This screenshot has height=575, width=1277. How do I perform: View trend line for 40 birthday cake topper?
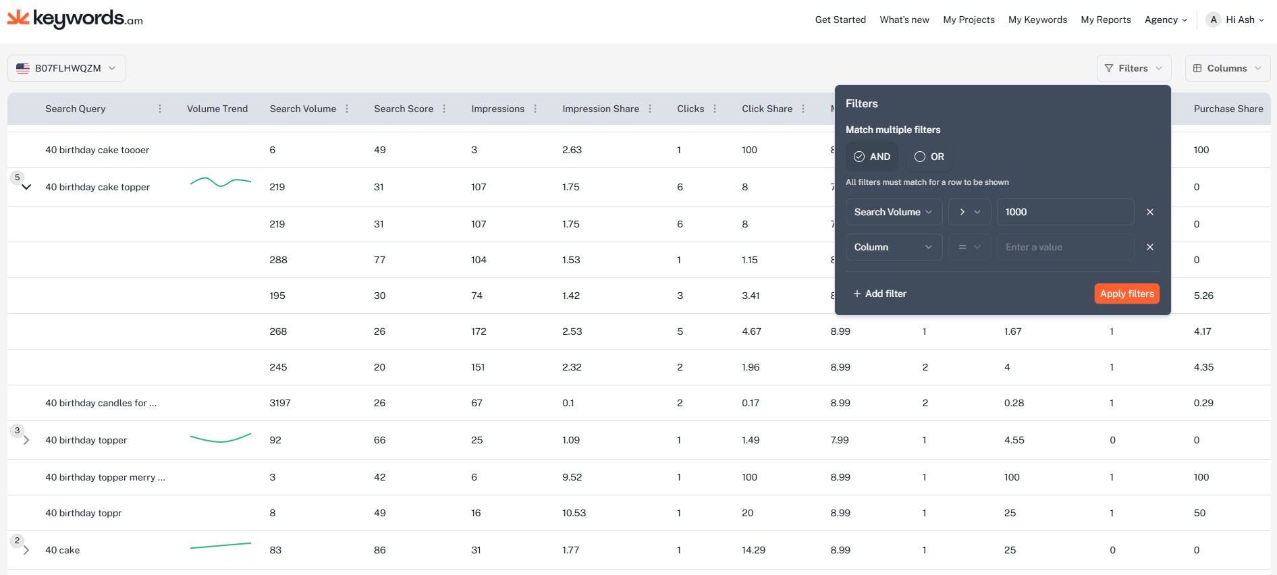tap(221, 182)
